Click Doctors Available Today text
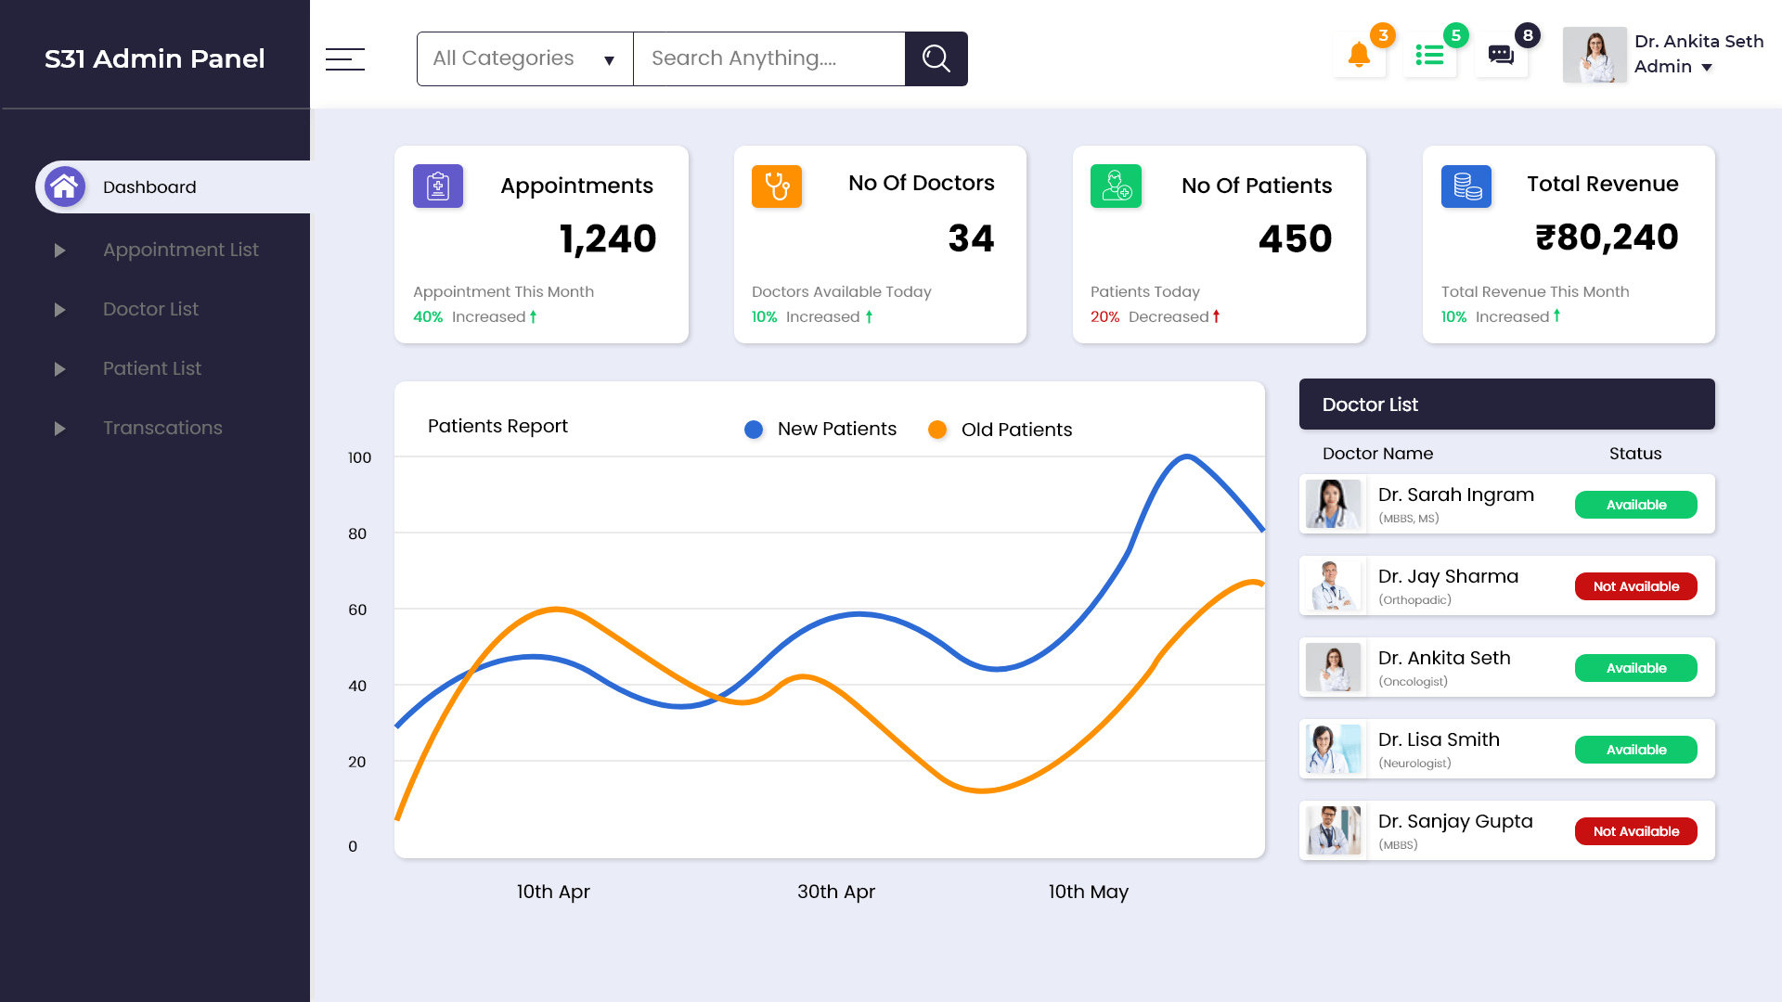 (841, 291)
